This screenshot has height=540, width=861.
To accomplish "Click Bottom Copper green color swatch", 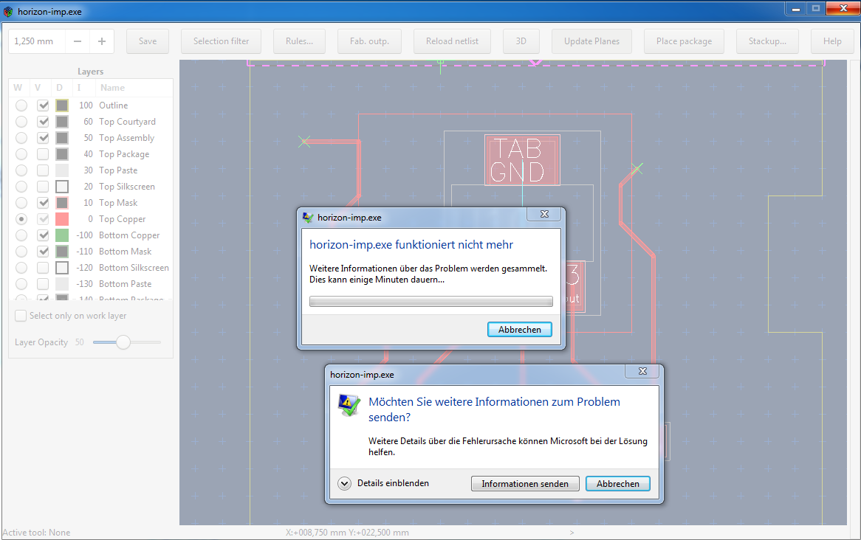I will [62, 235].
